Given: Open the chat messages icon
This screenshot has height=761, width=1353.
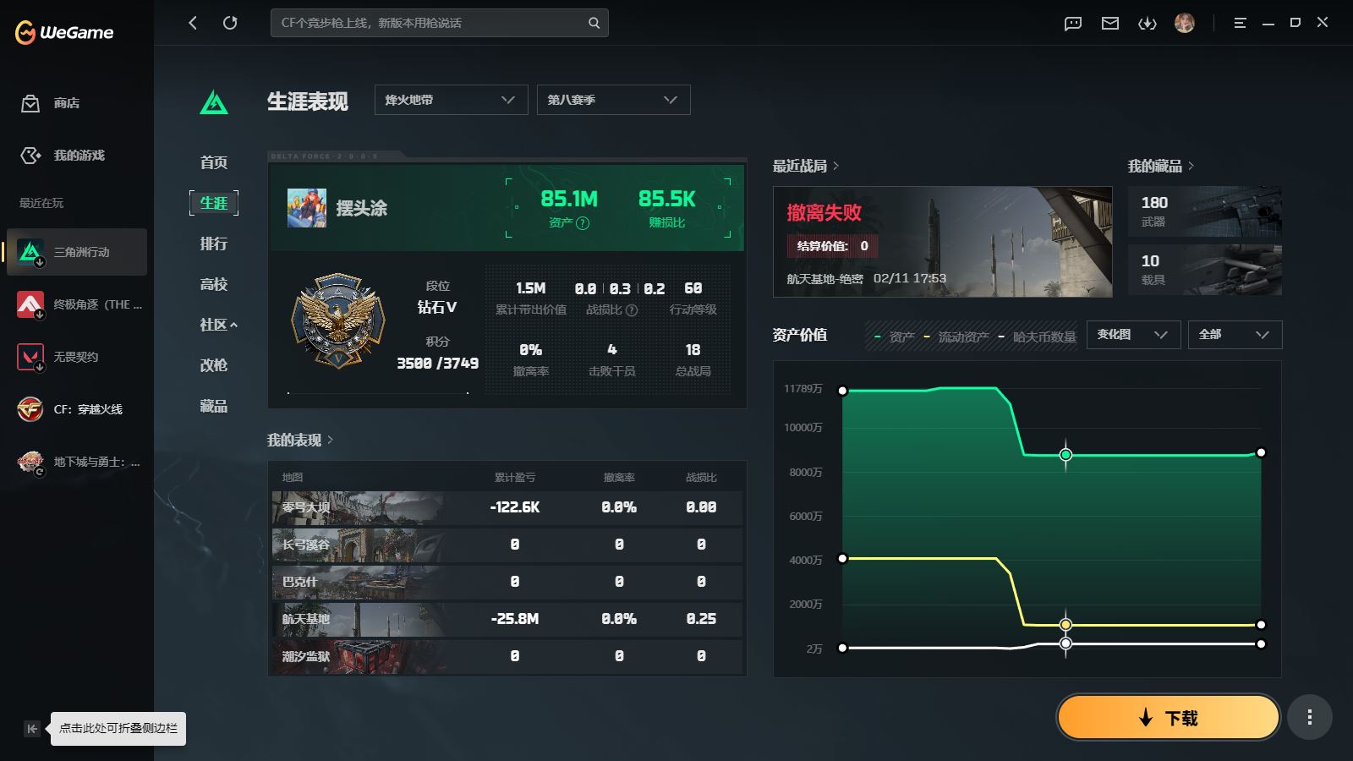Looking at the screenshot, I should (1073, 24).
